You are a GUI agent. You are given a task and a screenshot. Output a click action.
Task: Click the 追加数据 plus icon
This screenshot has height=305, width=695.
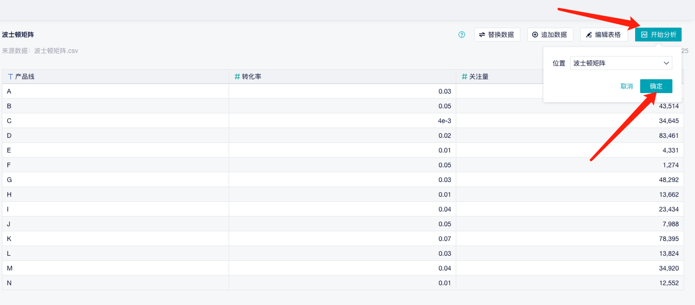[535, 35]
